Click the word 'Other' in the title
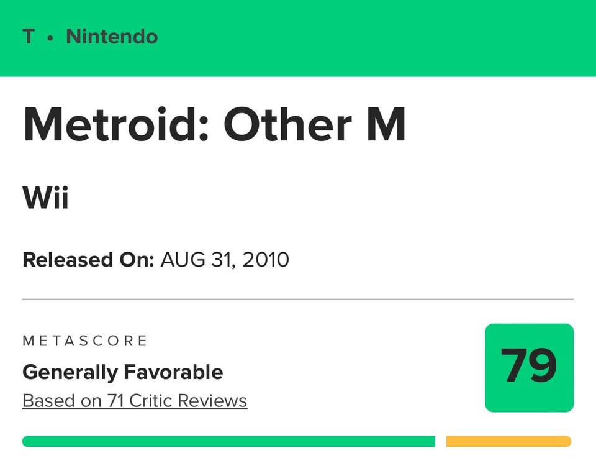Viewport: 596px width, 471px height. click(287, 124)
